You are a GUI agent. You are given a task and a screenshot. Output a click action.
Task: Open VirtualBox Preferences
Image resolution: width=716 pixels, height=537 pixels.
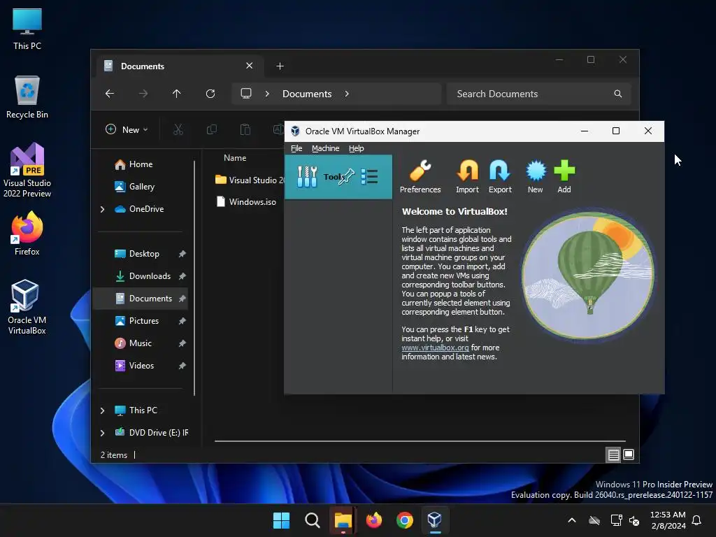420,176
